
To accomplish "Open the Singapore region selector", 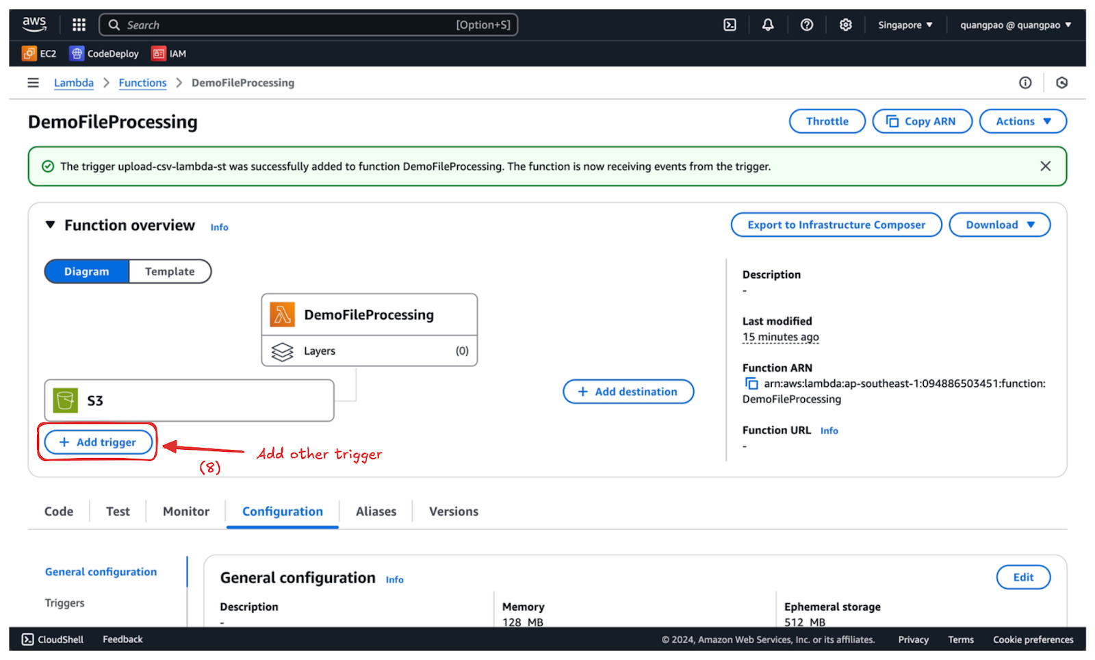I will point(905,25).
